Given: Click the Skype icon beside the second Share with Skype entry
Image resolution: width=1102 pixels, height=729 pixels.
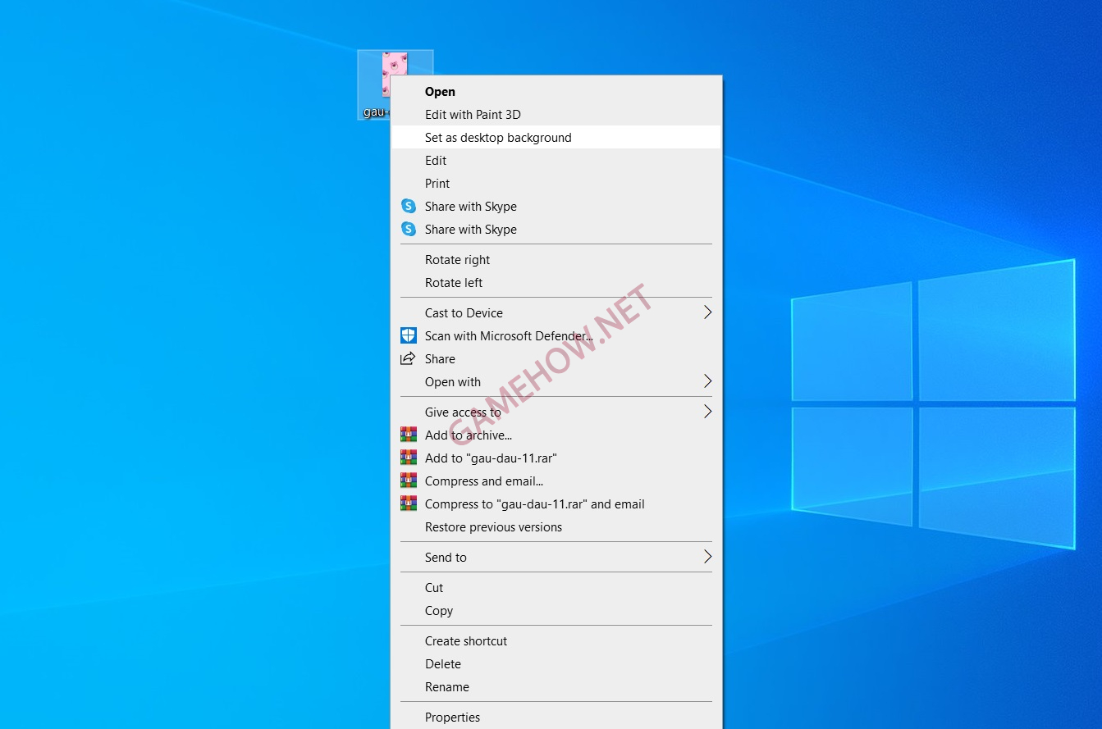Looking at the screenshot, I should click(408, 230).
